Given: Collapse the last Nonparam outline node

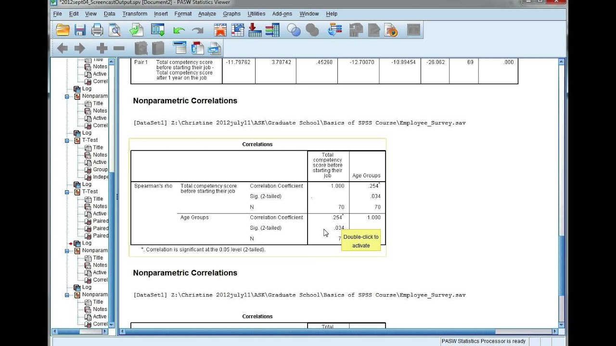Looking at the screenshot, I should pyautogui.click(x=67, y=295).
